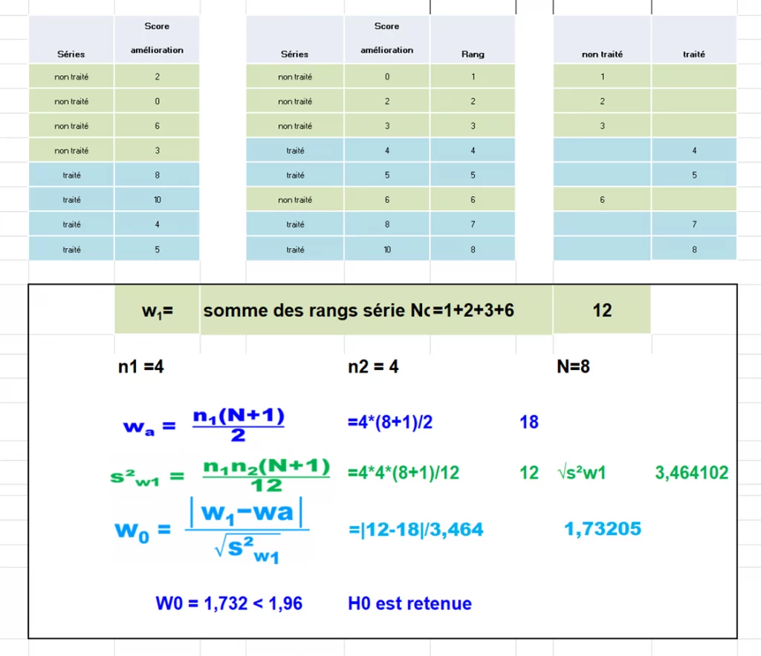This screenshot has width=761, height=656.
Task: Select the blue result value 18
Action: [529, 422]
